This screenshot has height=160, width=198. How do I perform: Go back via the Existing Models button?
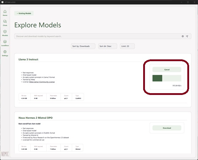tap(24, 13)
